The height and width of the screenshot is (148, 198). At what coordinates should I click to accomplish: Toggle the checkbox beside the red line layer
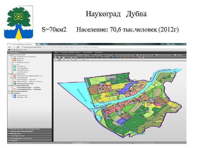pyautogui.click(x=12, y=82)
